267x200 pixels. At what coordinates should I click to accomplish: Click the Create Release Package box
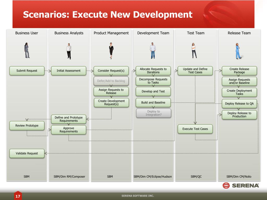[239, 71]
